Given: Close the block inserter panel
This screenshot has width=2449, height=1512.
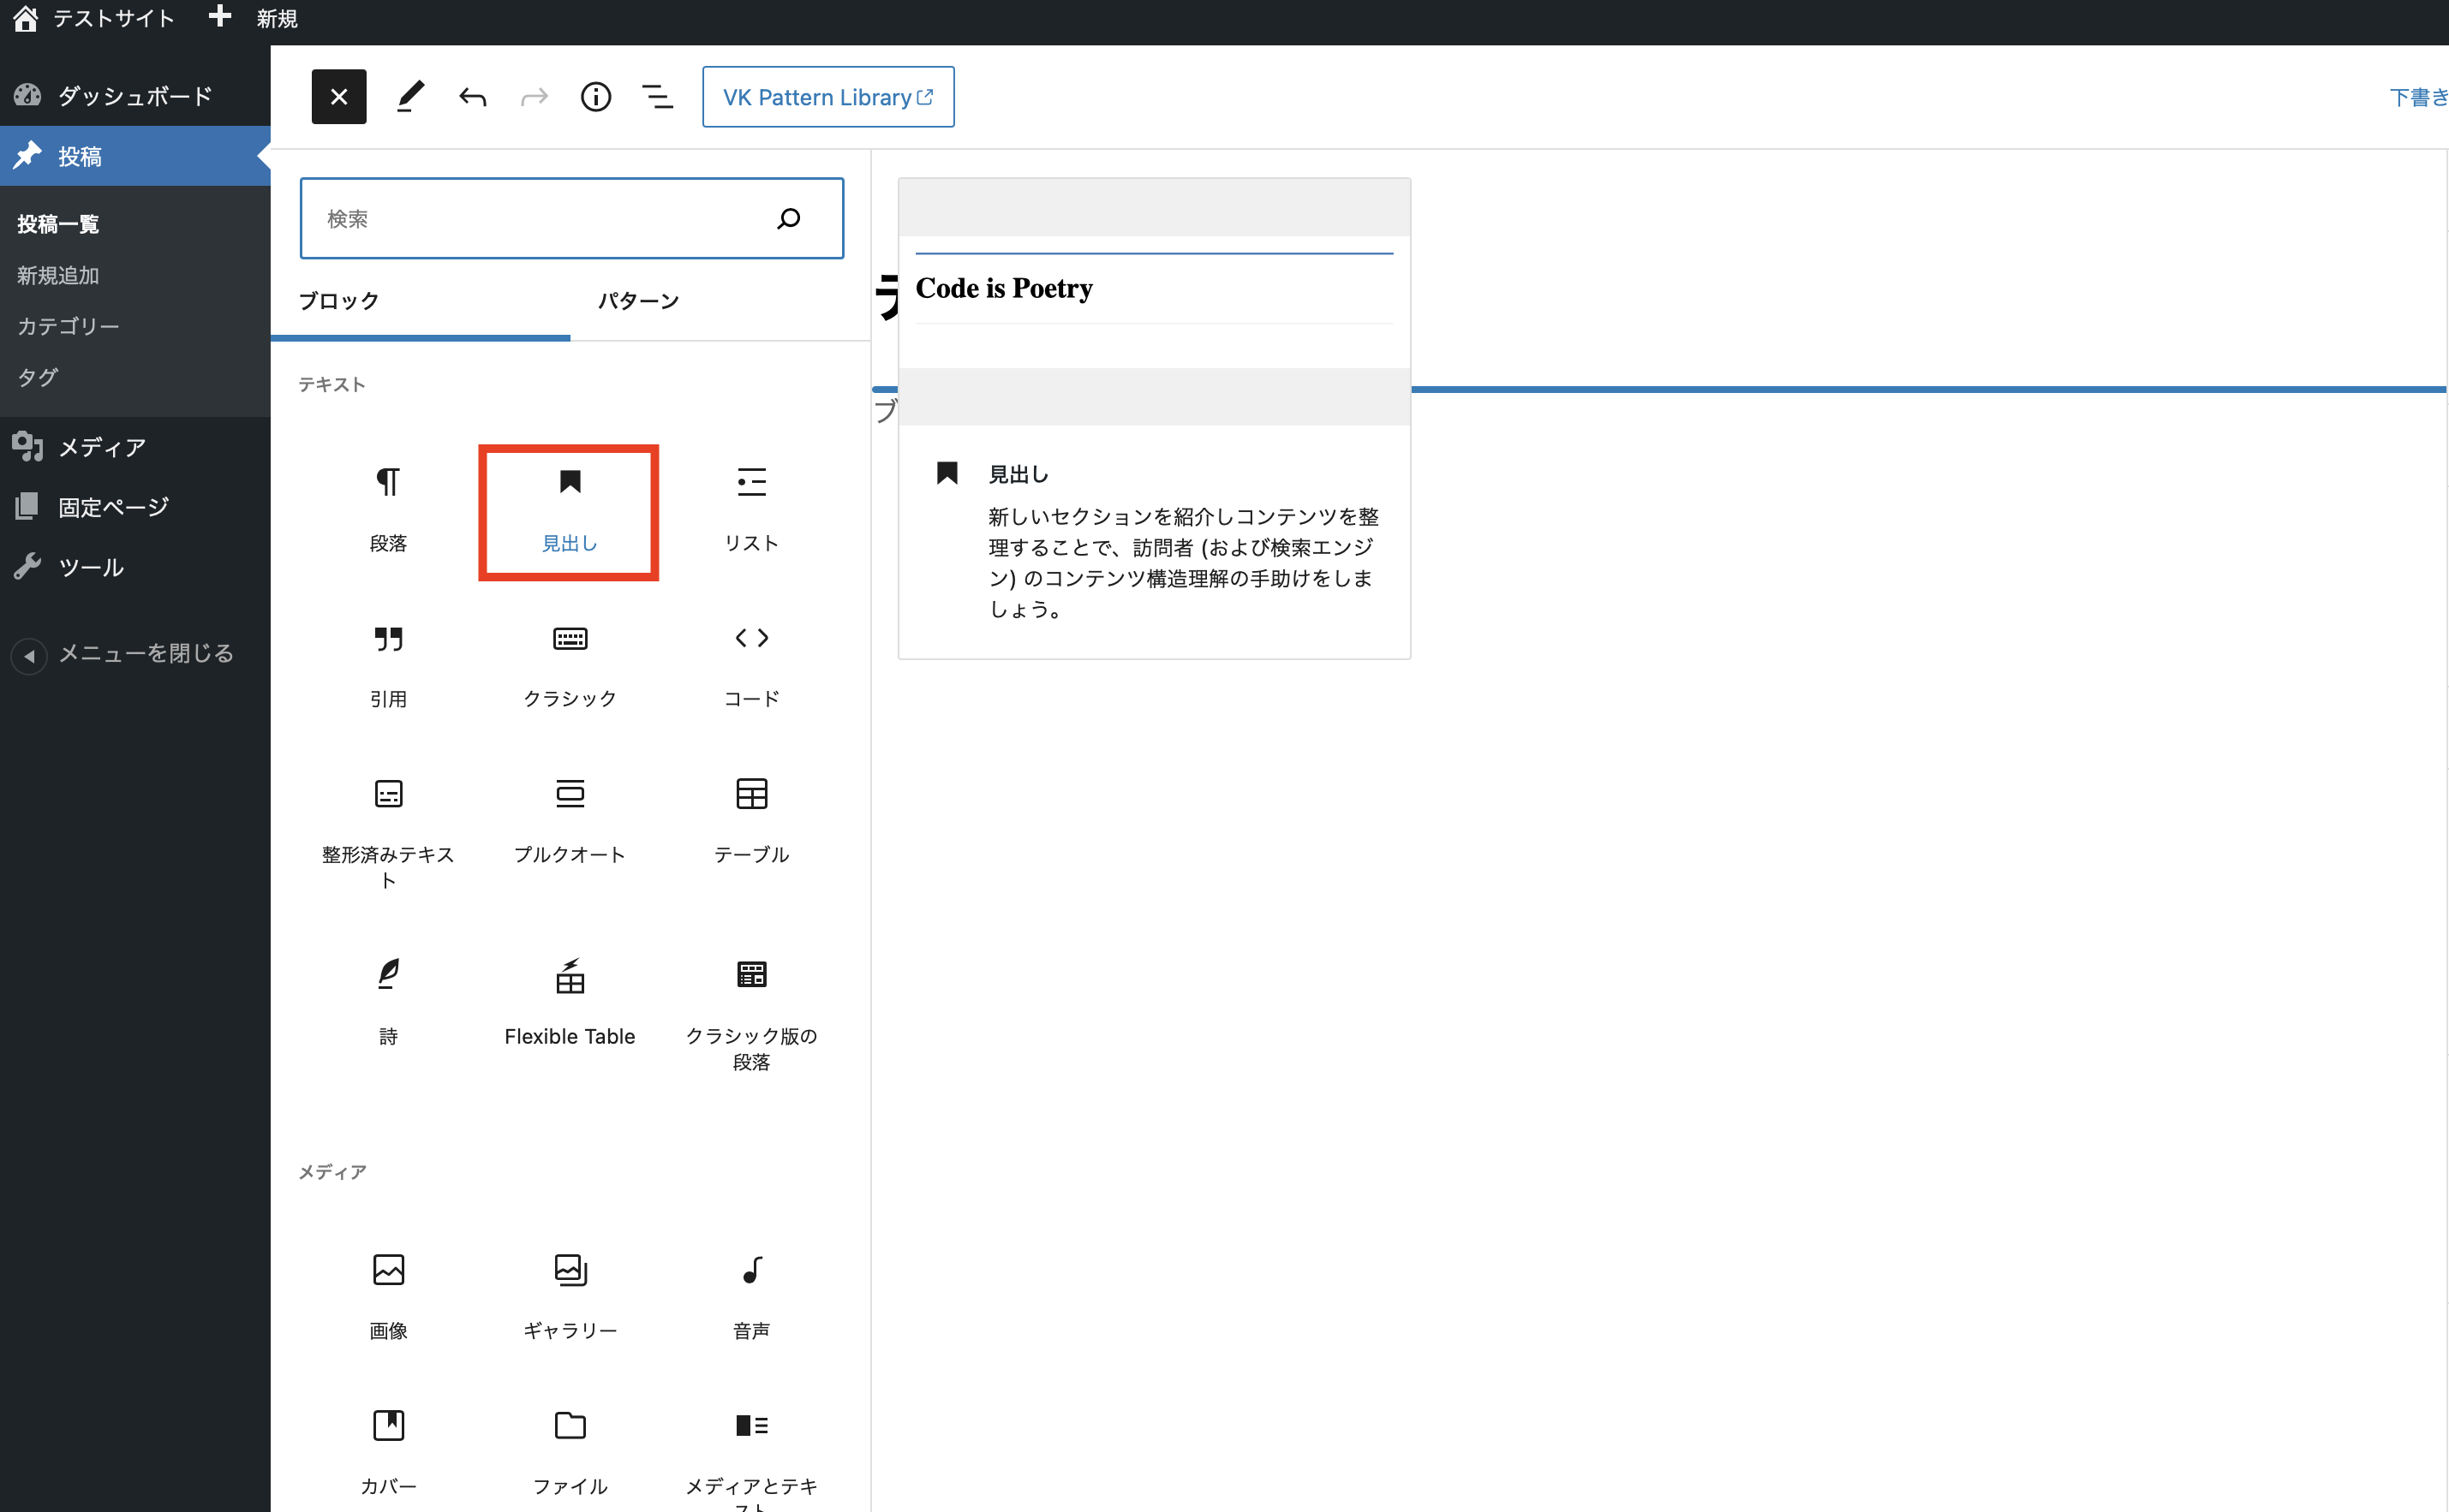Looking at the screenshot, I should pyautogui.click(x=338, y=97).
